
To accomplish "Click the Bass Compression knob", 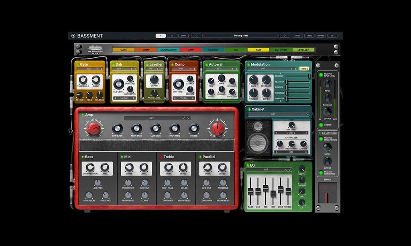I will pos(90,167).
